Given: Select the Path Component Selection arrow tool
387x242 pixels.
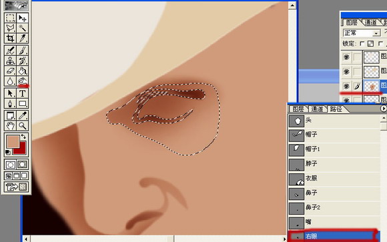Looking at the screenshot, I should (10, 93).
